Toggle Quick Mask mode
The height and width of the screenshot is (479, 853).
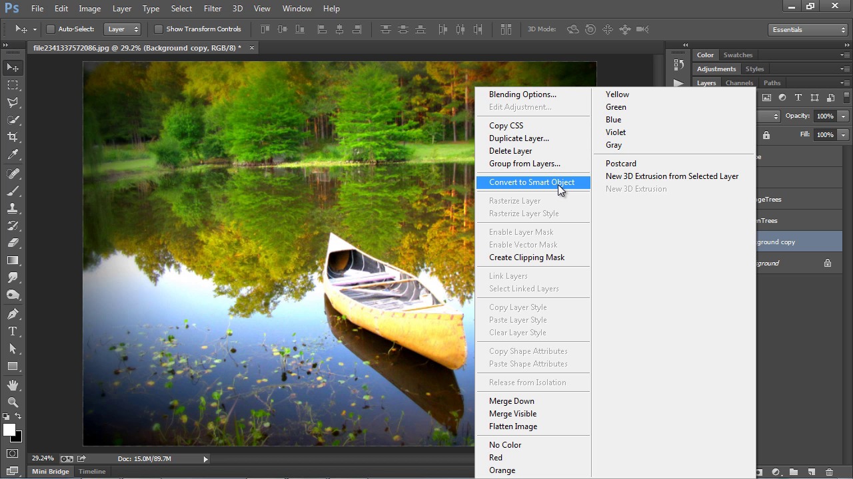13,454
